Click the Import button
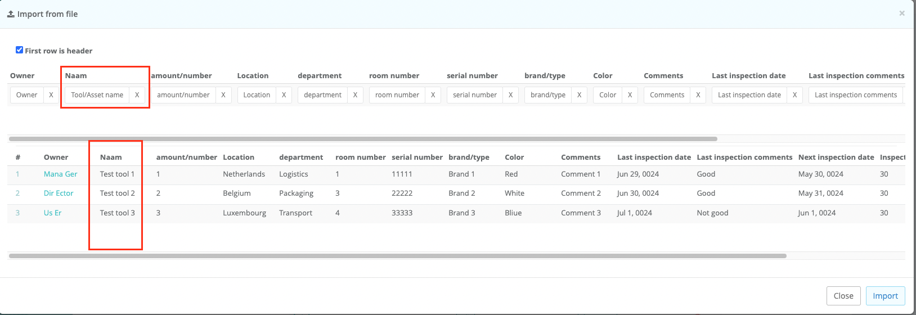 [x=885, y=296]
